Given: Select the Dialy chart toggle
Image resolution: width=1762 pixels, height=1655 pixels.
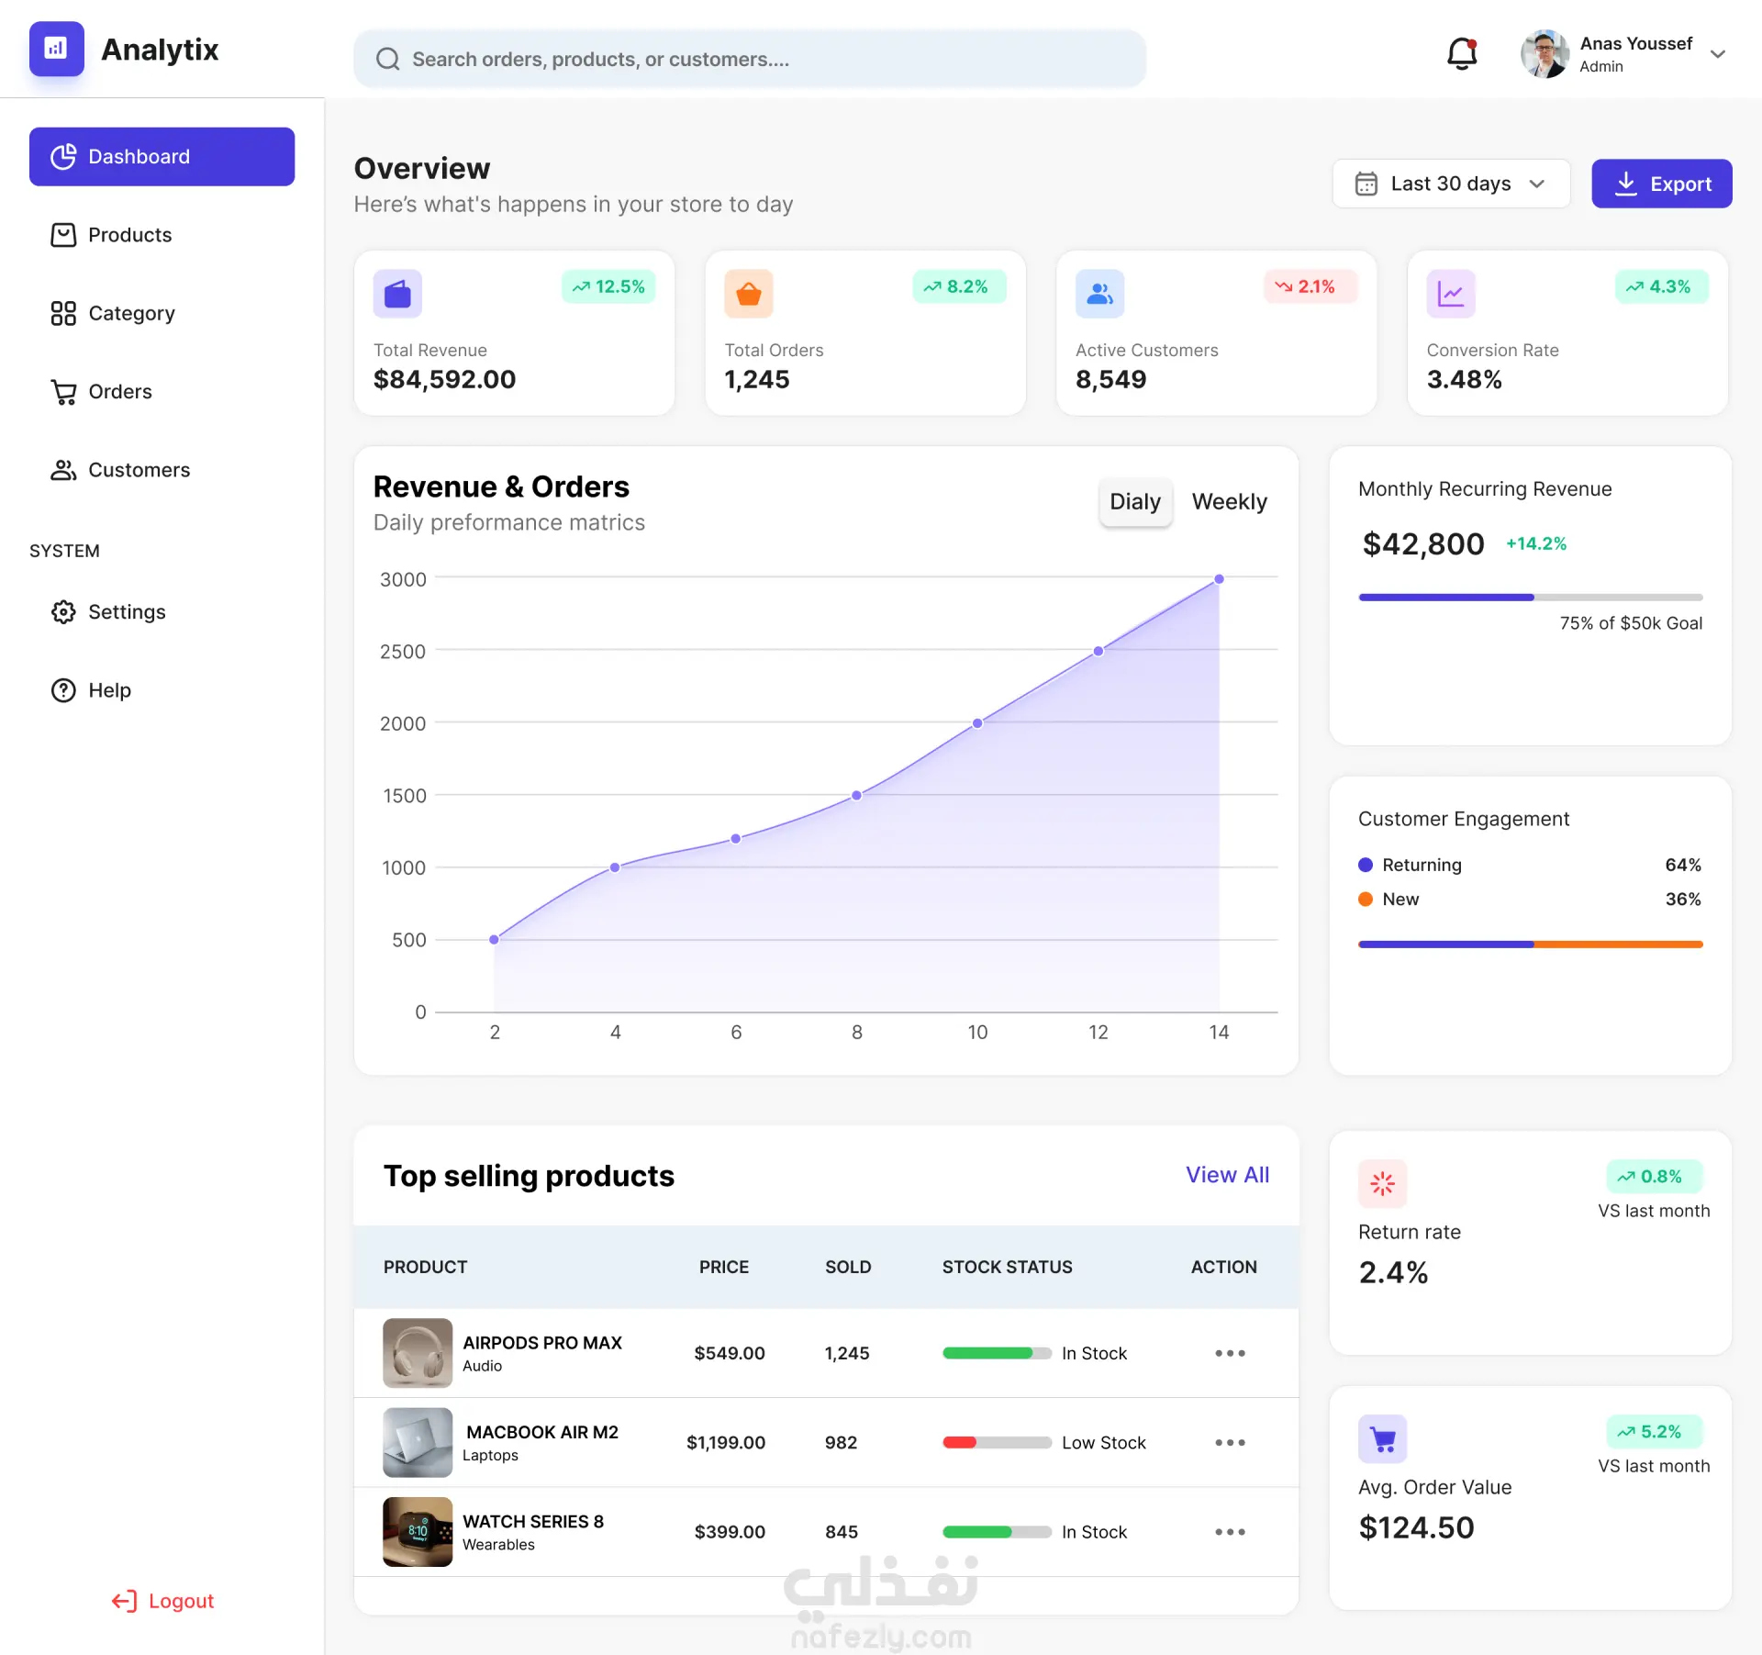Looking at the screenshot, I should 1135,502.
